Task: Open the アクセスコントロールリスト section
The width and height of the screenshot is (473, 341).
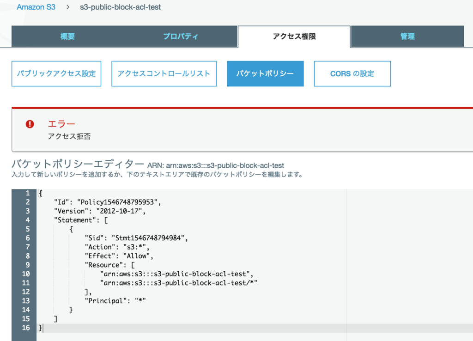Action: 164,73
